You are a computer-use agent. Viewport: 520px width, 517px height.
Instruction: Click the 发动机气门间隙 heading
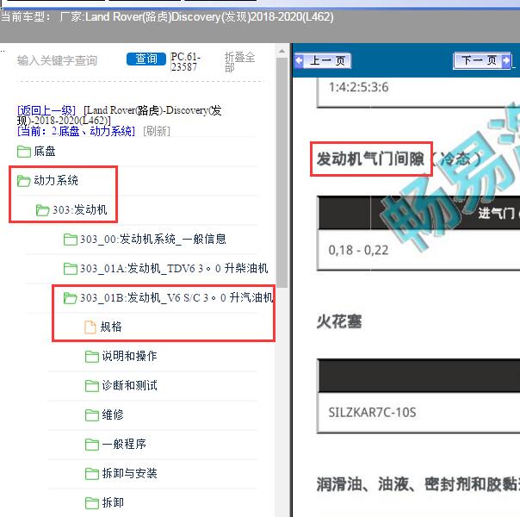[x=370, y=159]
